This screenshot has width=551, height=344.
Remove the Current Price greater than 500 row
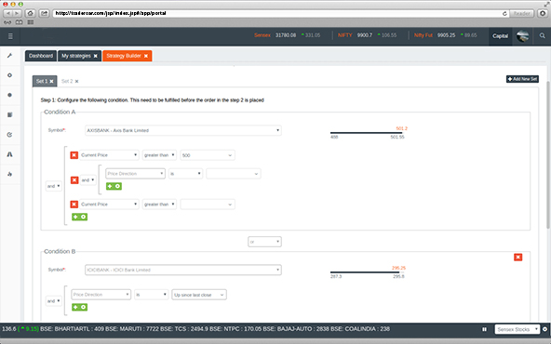tap(74, 155)
